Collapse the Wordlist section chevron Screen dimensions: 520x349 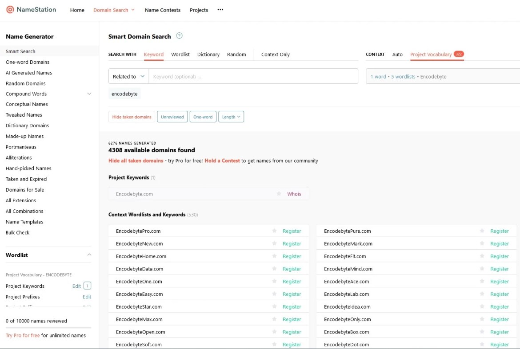[x=89, y=255]
